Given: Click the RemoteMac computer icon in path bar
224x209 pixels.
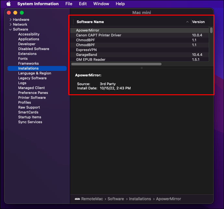Looking at the screenshot, I should click(x=77, y=199).
